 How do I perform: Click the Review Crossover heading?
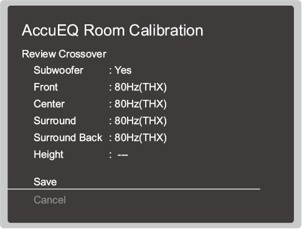(64, 54)
